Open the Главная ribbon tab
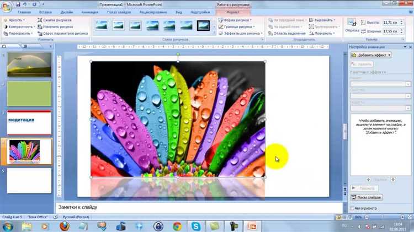414x232 pixels. point(24,12)
